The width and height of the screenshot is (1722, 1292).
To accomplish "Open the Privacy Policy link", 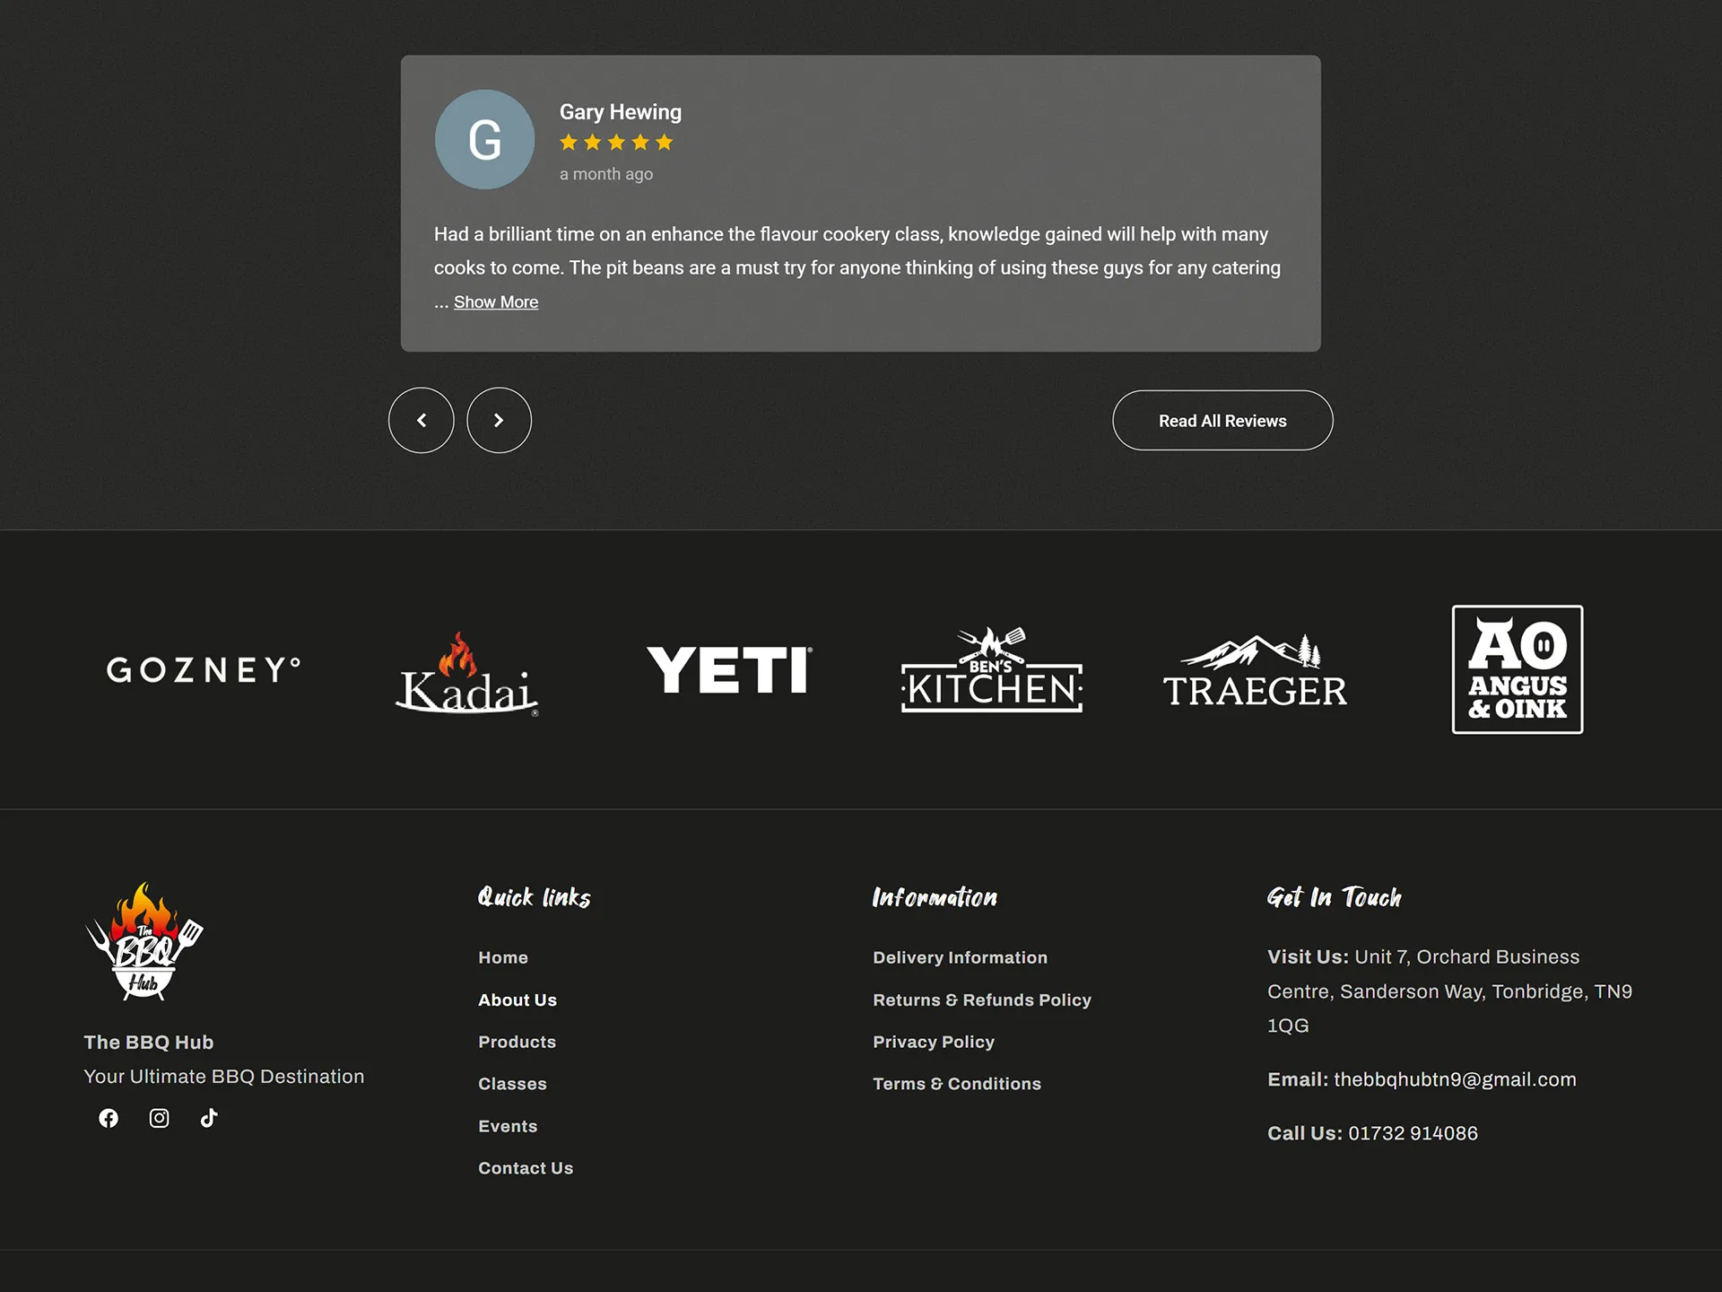I will click(934, 1042).
